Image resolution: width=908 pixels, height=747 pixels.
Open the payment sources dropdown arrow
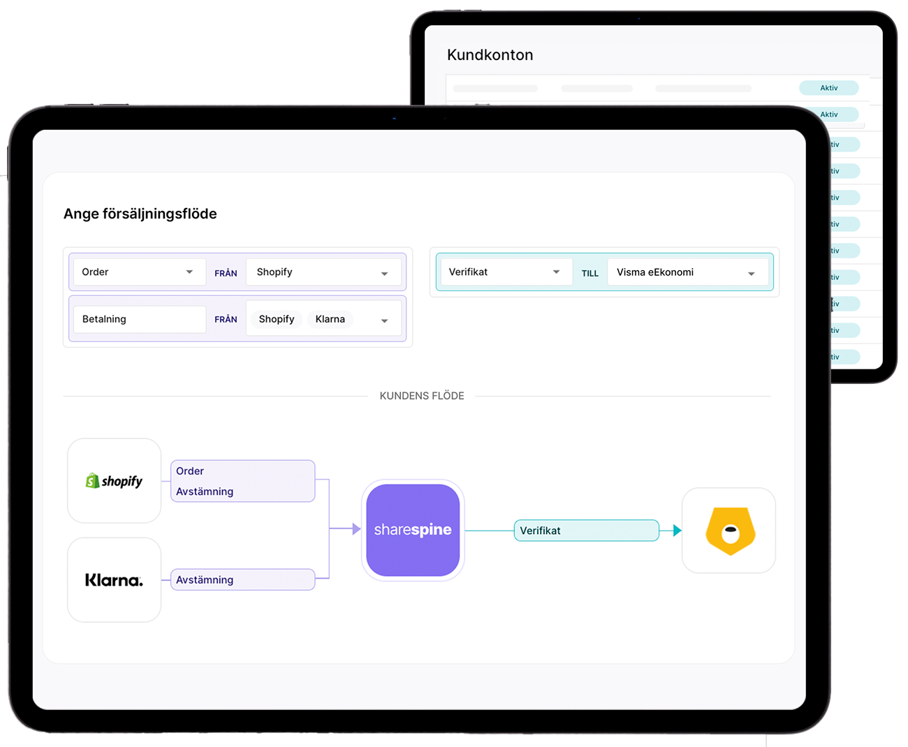pos(384,320)
